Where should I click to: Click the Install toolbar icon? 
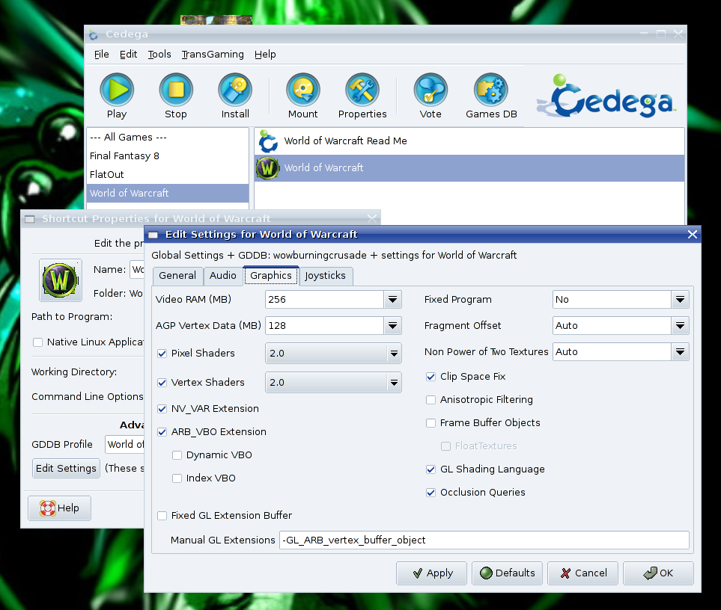[235, 90]
